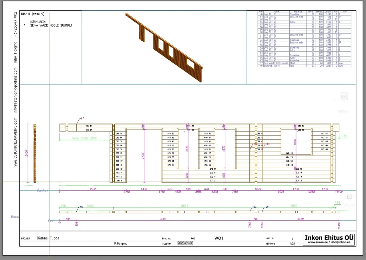366x260 pixels.
Task: Select the Dianne Tubbs project name
Action: [x=48, y=238]
